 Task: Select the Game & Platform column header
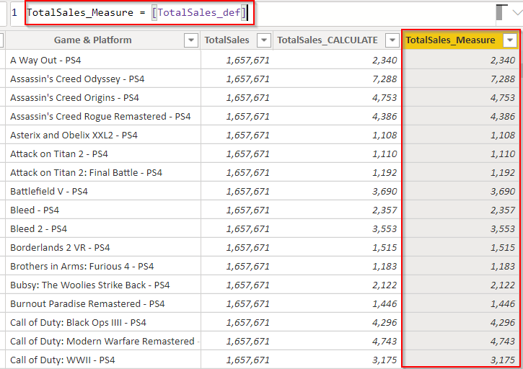92,40
